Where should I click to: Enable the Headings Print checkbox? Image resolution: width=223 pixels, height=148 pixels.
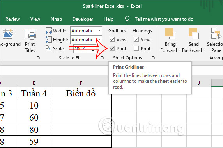[x=136, y=48]
